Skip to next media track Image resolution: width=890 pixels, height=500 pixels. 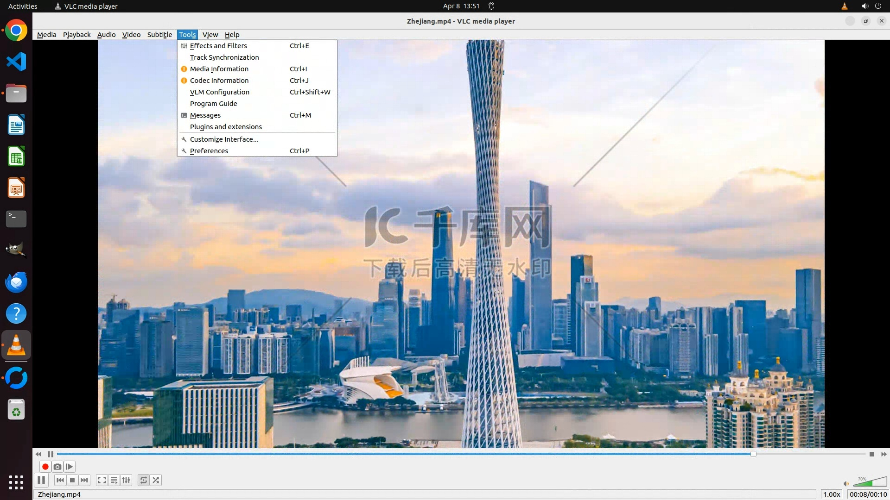84,480
